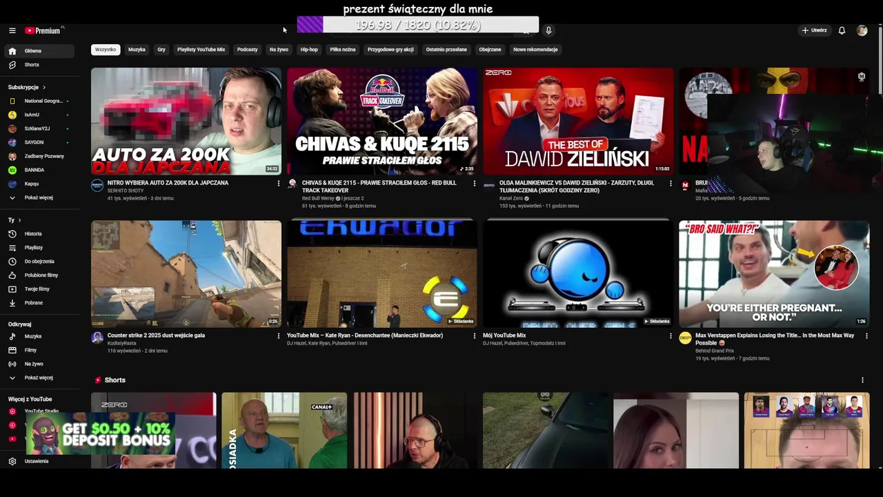Select the Muzyka filter chip
Screen dimensions: 883x497
137,50
